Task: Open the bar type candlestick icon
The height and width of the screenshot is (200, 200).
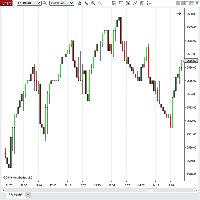Action: pyautogui.click(x=79, y=3)
